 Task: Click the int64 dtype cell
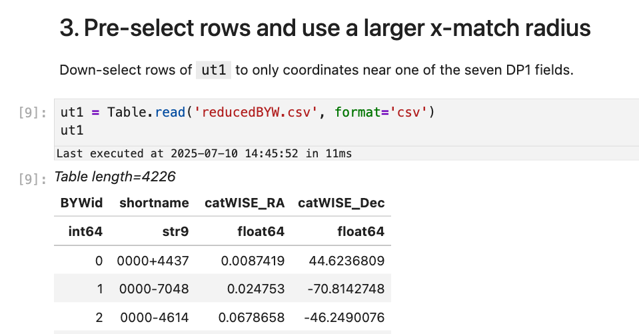coord(85,231)
